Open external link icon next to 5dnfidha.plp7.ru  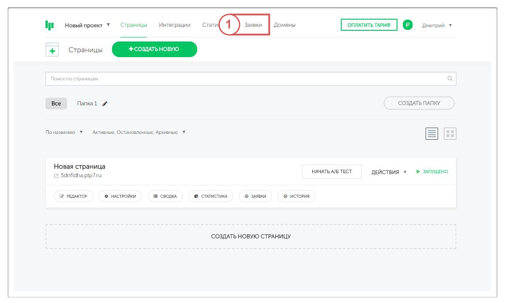coord(56,176)
